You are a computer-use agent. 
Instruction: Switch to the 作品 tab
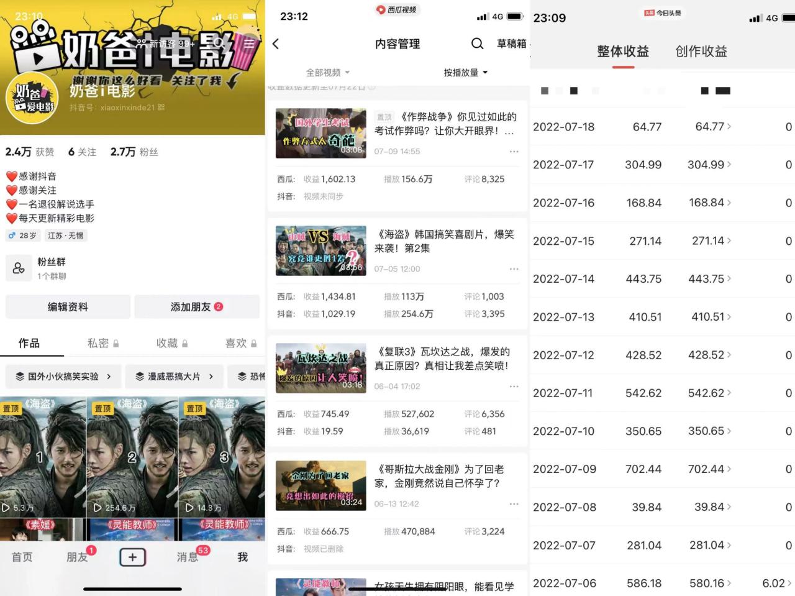(x=29, y=343)
